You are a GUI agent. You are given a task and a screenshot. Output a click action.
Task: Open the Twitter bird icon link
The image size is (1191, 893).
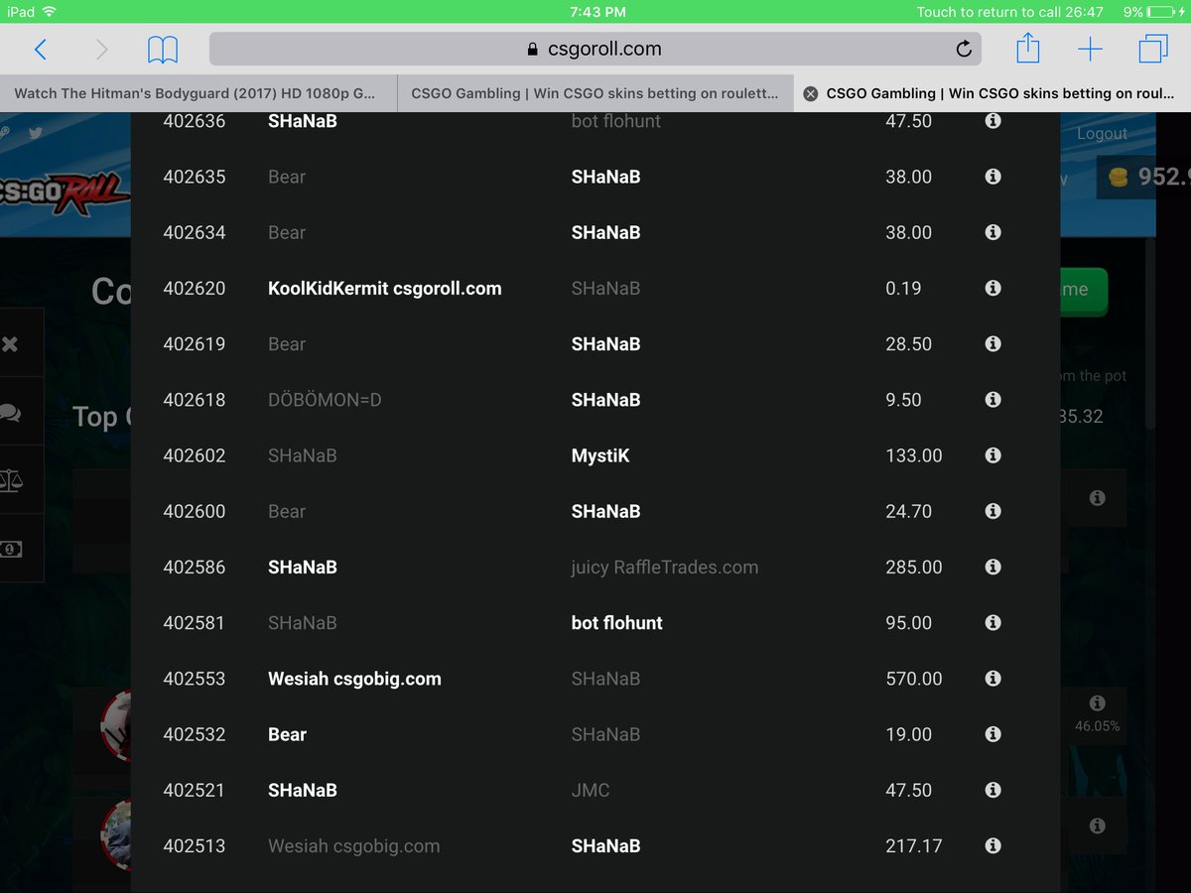[x=36, y=133]
